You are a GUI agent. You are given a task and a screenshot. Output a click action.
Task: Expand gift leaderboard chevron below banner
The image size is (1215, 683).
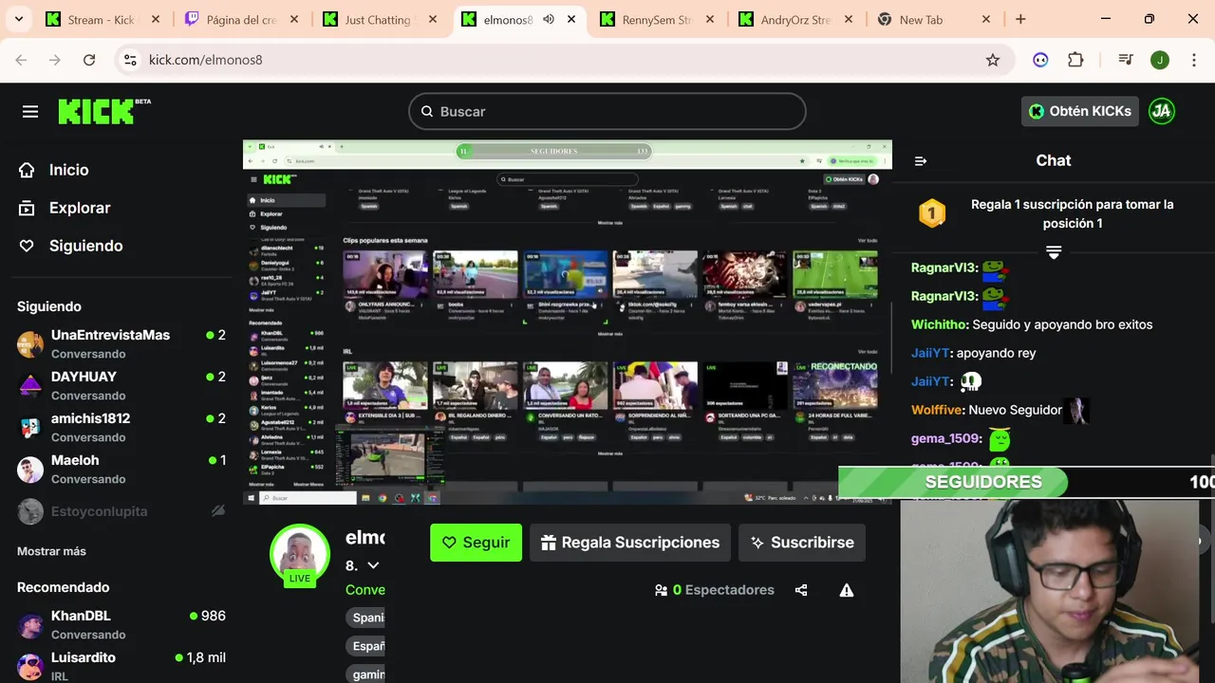(x=1054, y=252)
